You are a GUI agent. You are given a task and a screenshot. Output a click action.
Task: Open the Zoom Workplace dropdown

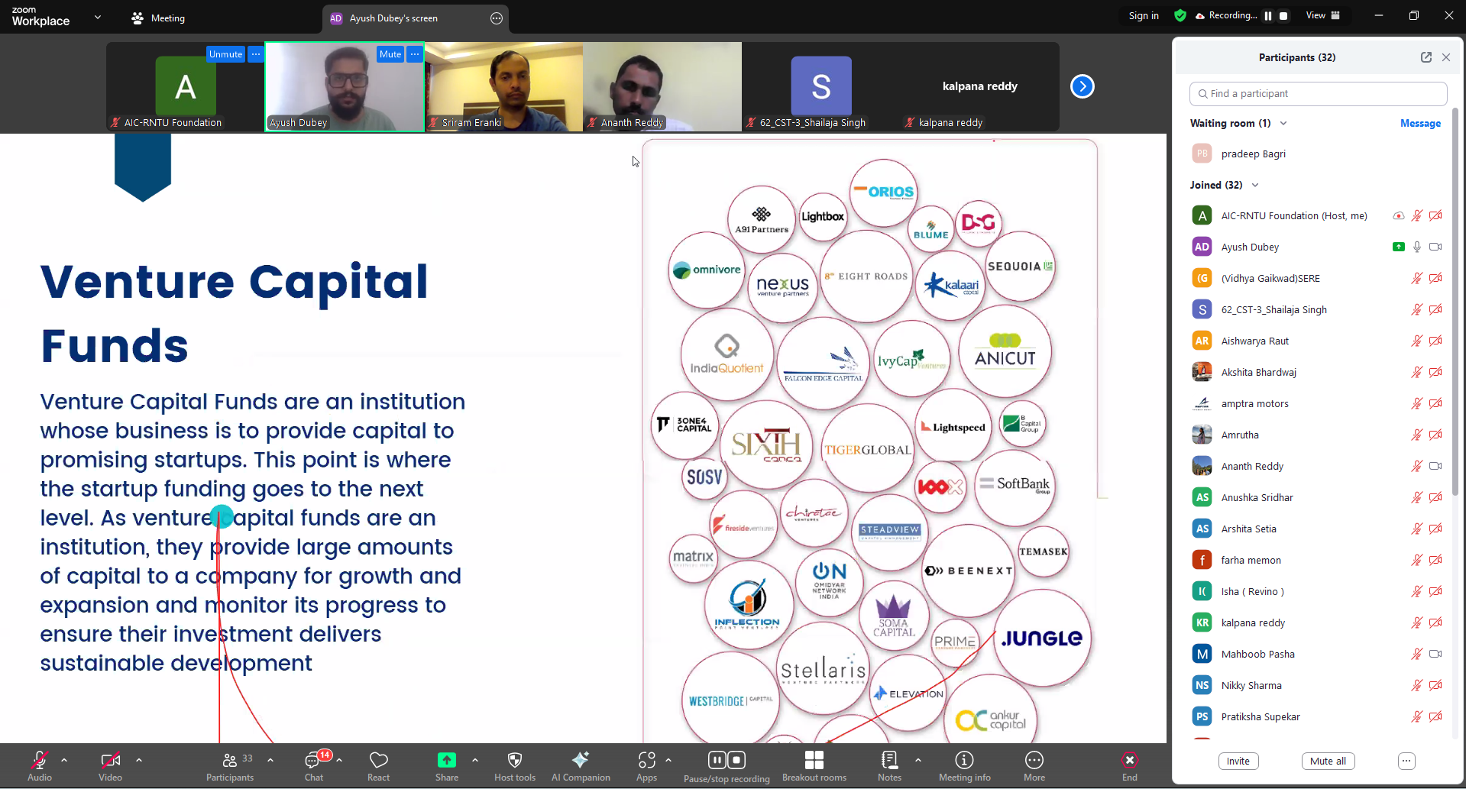(98, 16)
